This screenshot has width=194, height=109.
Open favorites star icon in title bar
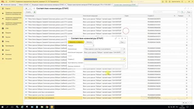point(170,2)
